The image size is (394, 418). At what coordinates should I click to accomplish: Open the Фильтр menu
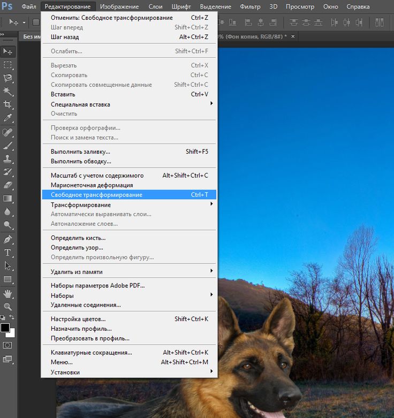coord(250,6)
